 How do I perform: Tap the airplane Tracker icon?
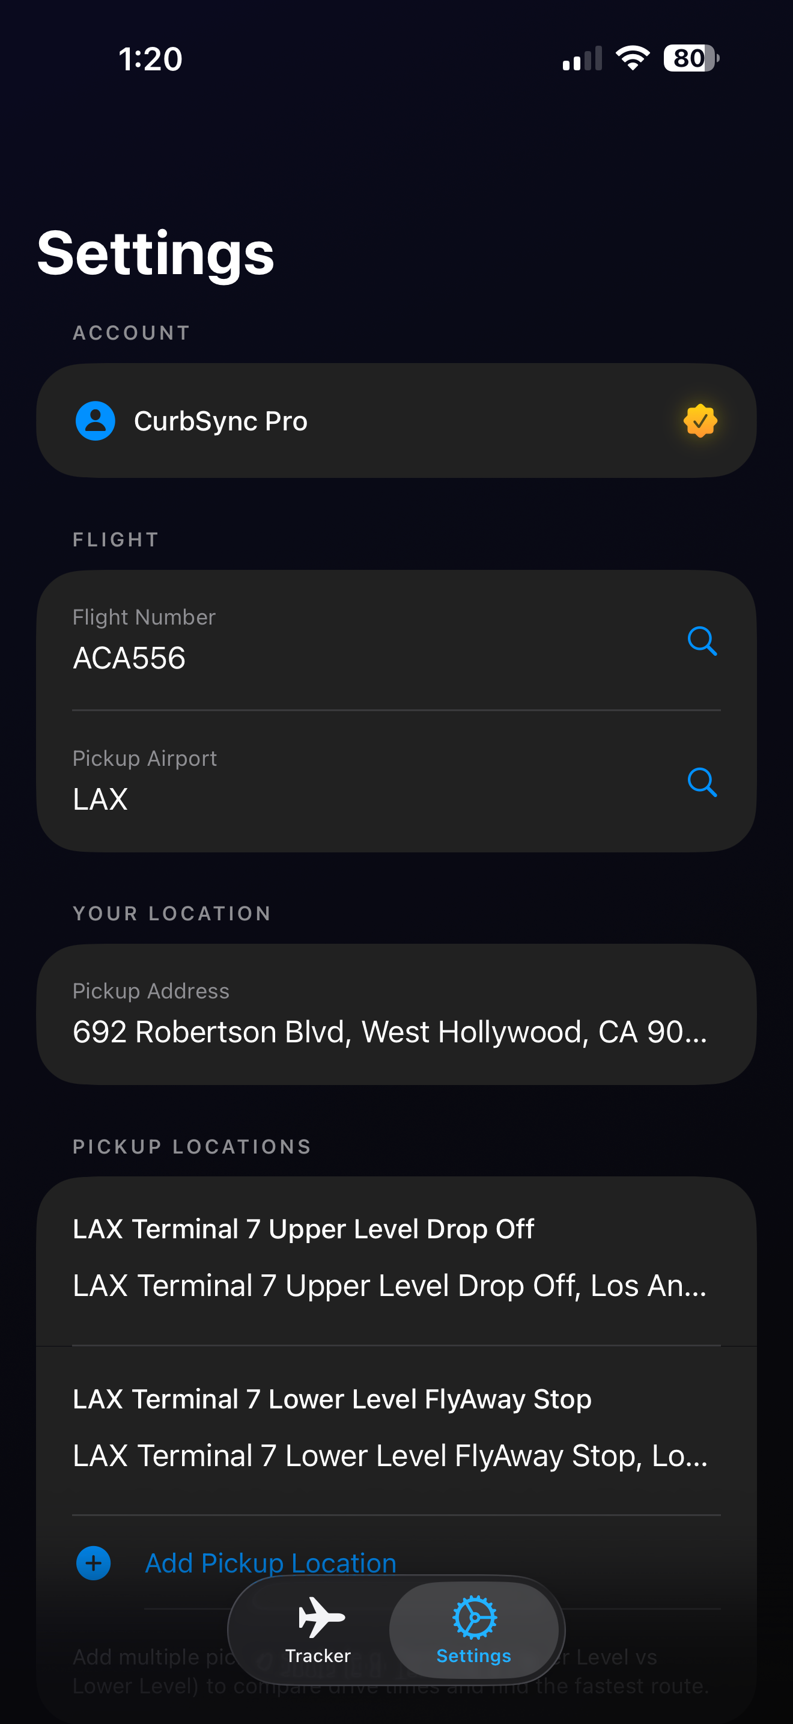tap(321, 1617)
